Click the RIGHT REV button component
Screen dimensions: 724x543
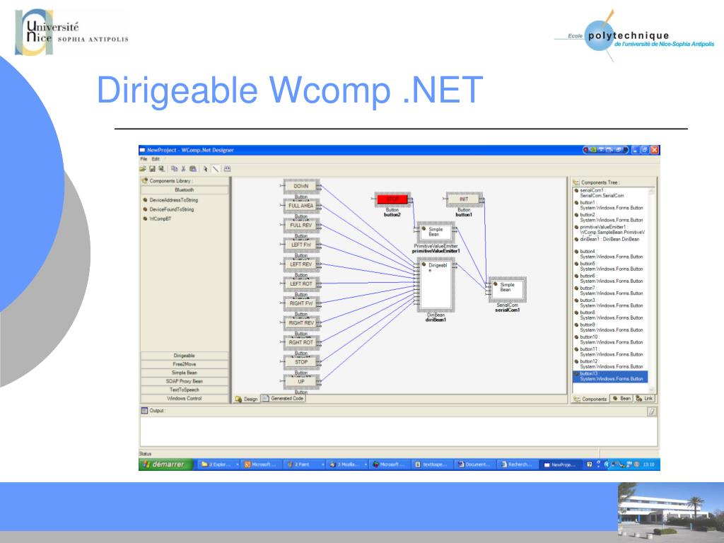click(301, 323)
